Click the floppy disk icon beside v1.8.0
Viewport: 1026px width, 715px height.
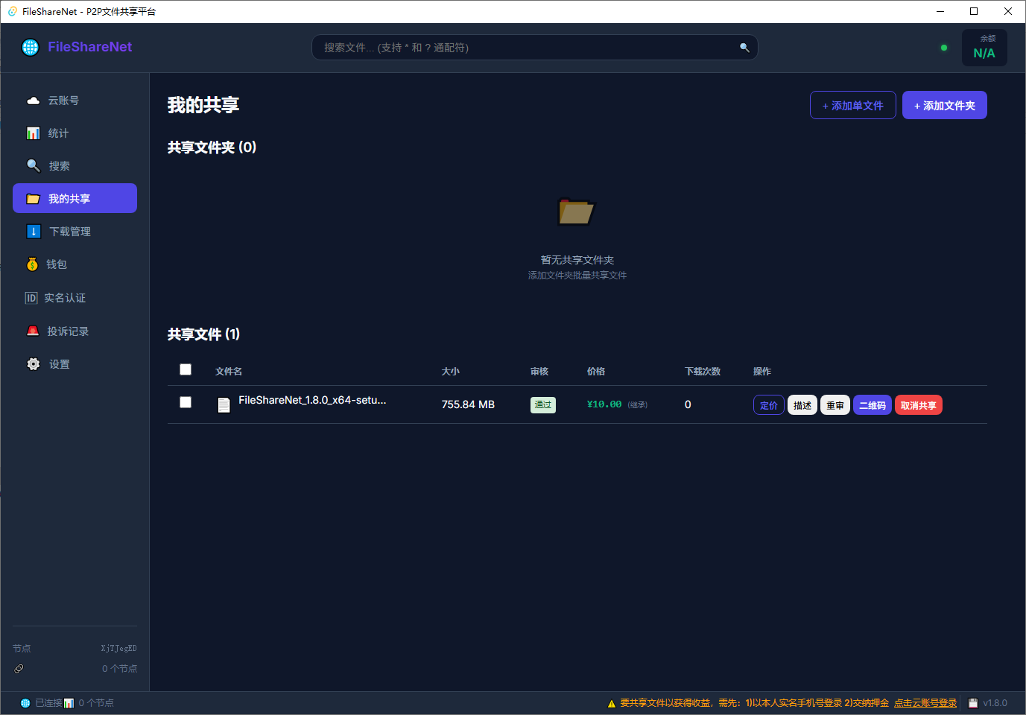pyautogui.click(x=973, y=703)
